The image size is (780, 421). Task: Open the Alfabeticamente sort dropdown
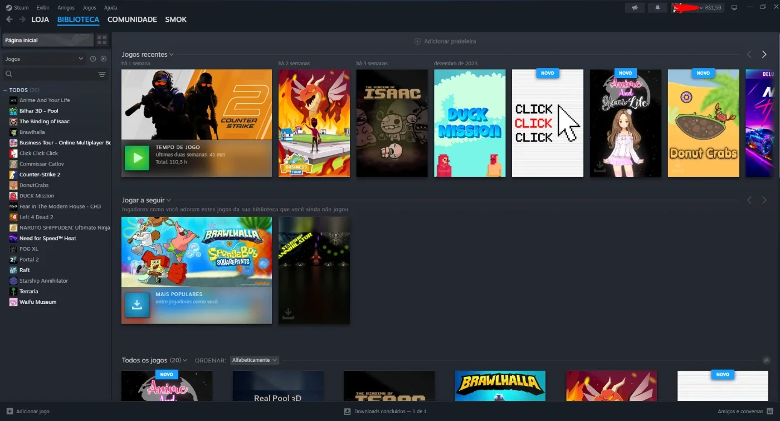[255, 360]
